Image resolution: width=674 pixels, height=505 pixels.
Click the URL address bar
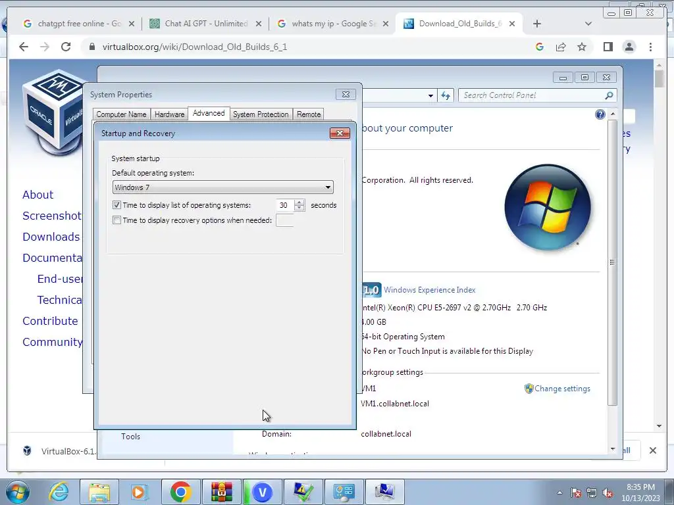[309, 47]
